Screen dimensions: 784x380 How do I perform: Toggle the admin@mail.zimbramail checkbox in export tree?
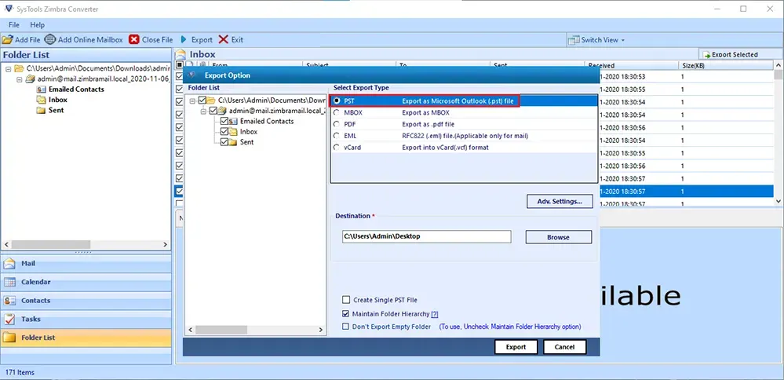(x=213, y=111)
